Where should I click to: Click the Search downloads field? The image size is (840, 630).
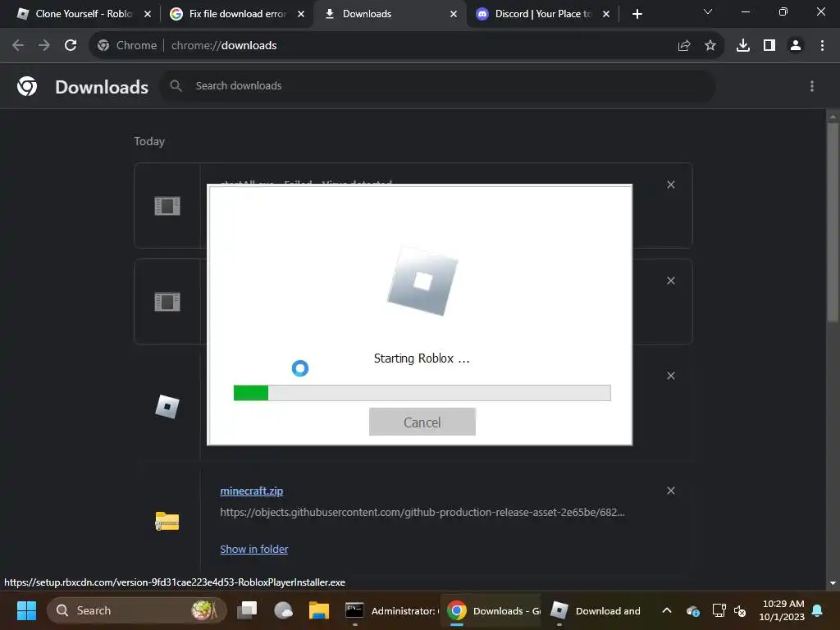pyautogui.click(x=437, y=85)
